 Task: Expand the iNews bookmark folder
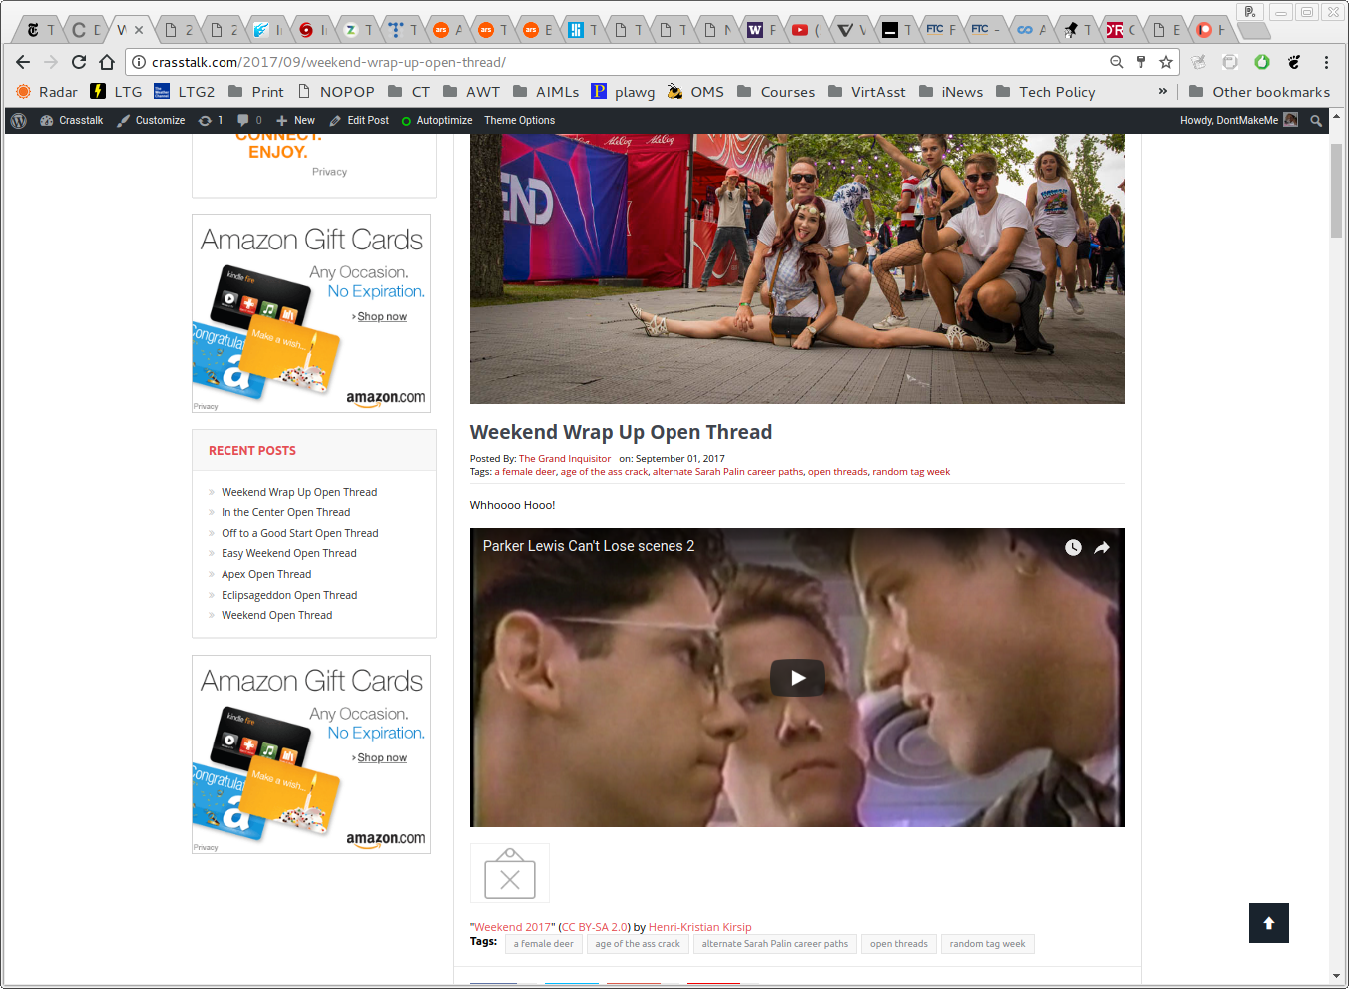(x=951, y=92)
